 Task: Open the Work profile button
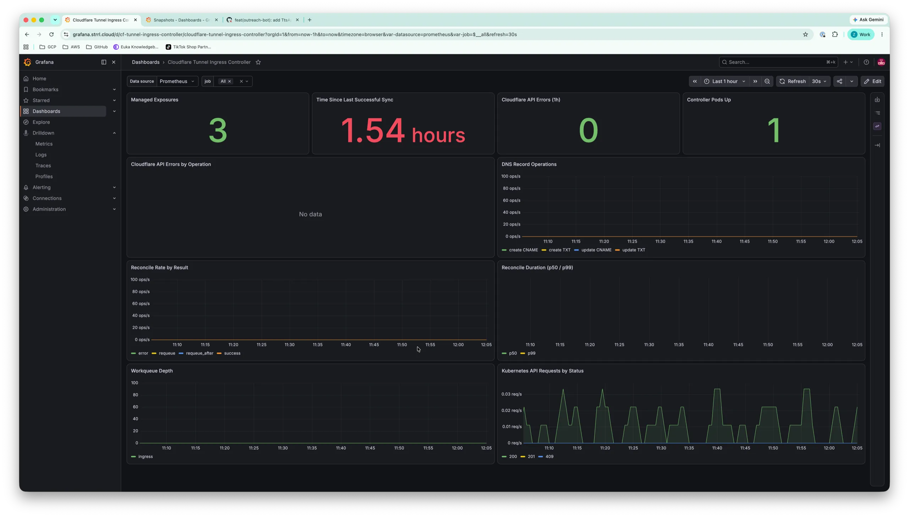(x=860, y=34)
